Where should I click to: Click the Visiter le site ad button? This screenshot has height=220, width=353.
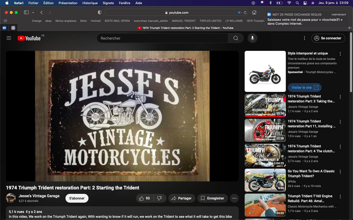coord(305,87)
